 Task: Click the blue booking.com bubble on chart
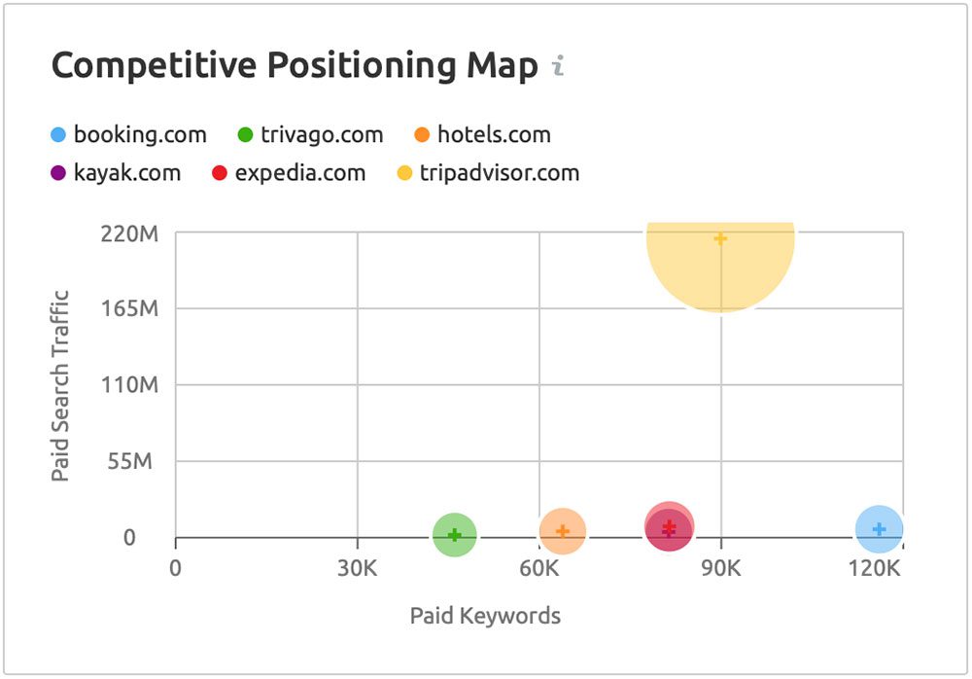[879, 529]
